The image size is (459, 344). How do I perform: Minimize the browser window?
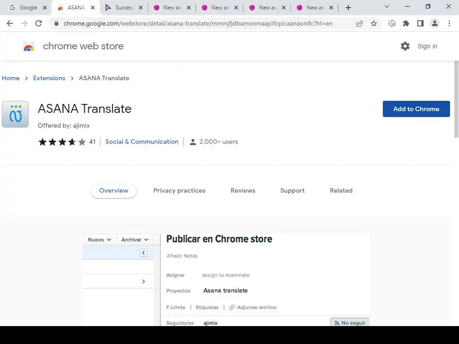(407, 6)
